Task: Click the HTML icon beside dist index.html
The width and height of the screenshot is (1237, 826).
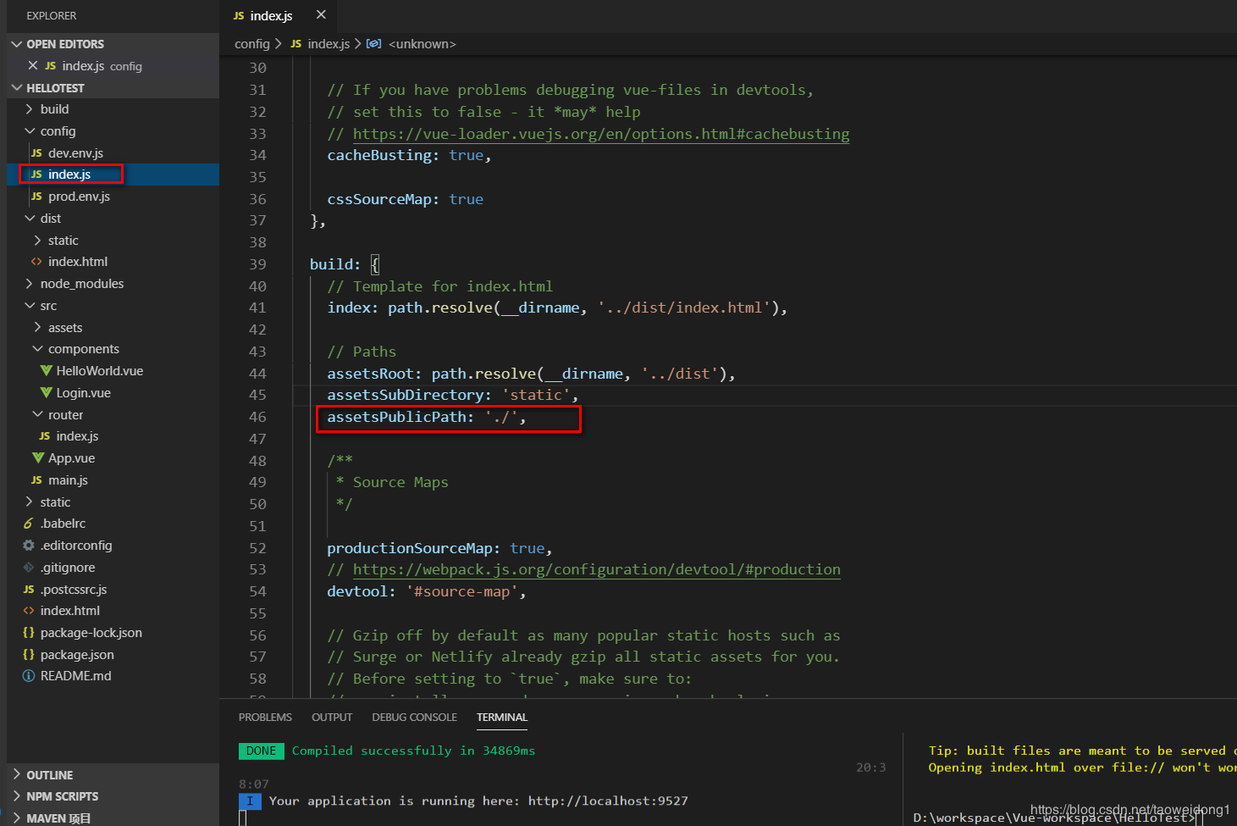Action: click(36, 262)
